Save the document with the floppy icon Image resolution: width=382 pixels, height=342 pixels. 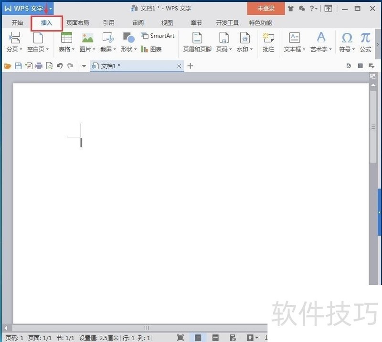pyautogui.click(x=18, y=66)
